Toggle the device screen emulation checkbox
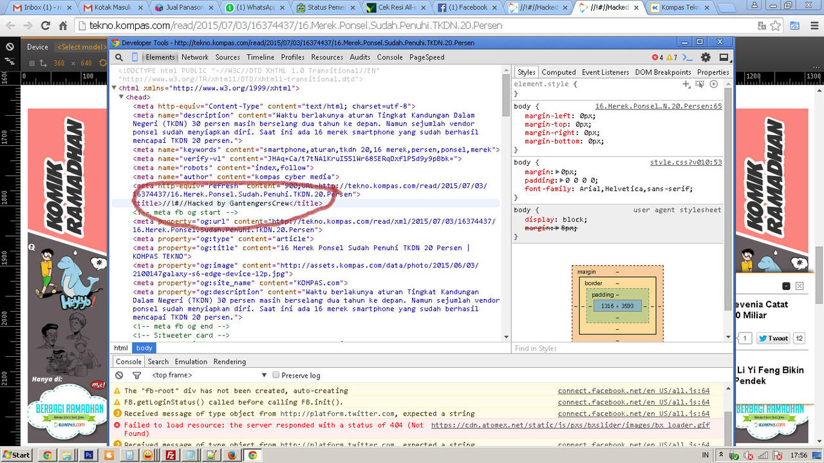This screenshot has height=463, width=824. [x=32, y=64]
